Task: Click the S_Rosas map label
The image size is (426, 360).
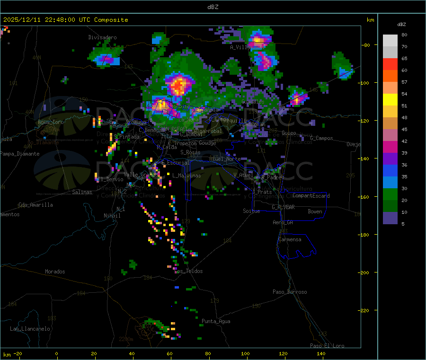Action: point(190,153)
